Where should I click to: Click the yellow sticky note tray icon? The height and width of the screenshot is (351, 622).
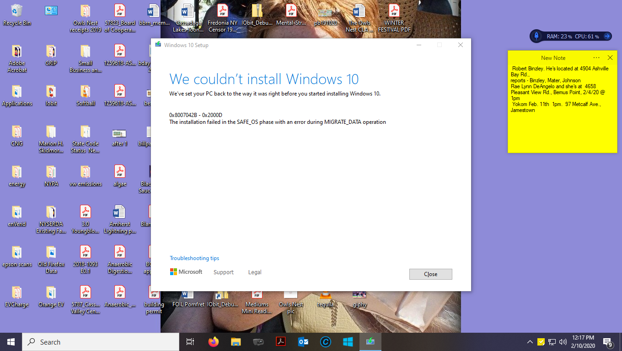541,342
